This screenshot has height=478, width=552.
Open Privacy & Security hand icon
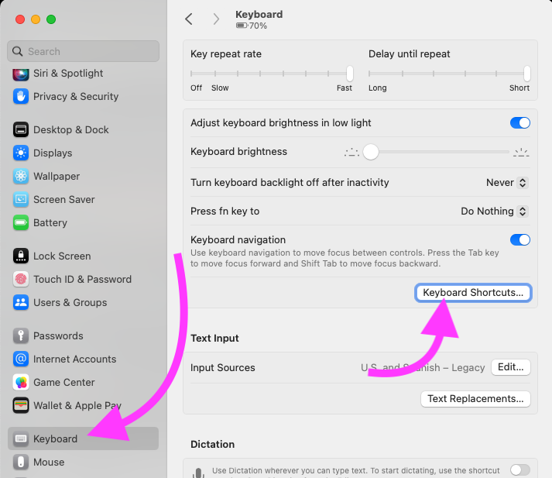tap(21, 97)
